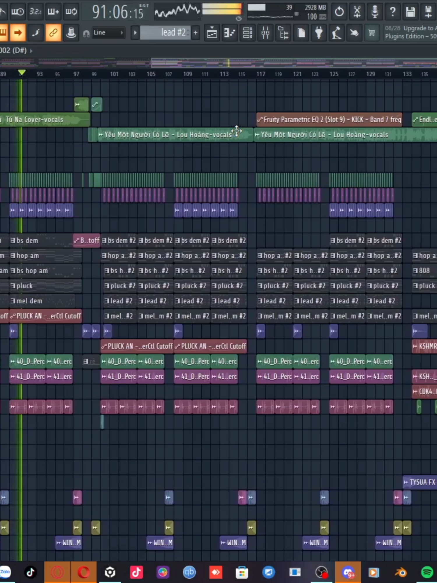The image size is (437, 583).
Task: Open the Piano roll view icon
Action: click(230, 33)
